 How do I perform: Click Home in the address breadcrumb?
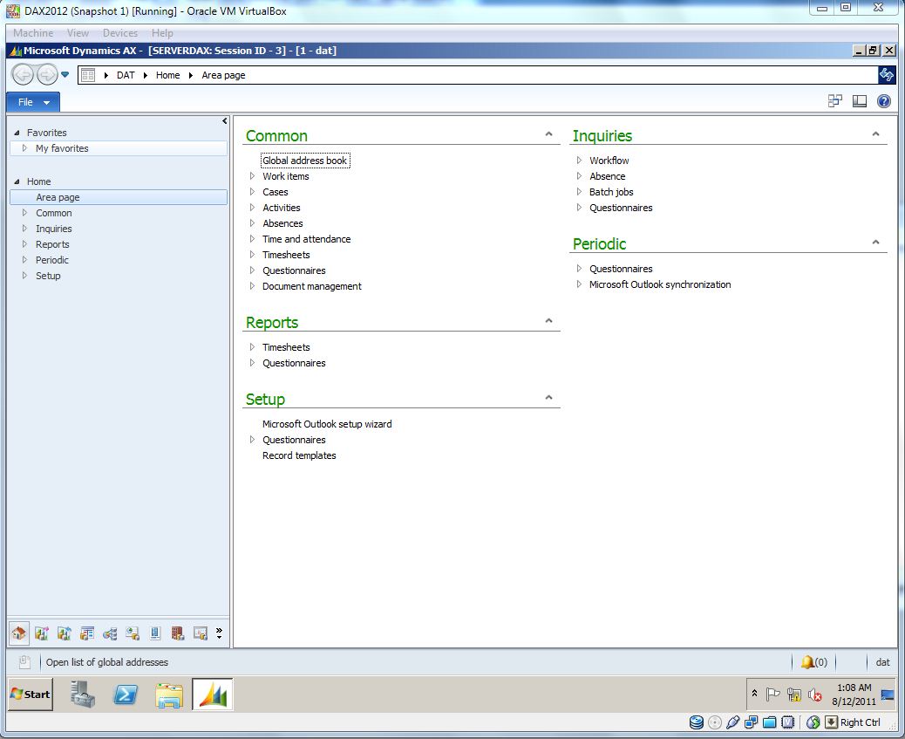[x=167, y=75]
